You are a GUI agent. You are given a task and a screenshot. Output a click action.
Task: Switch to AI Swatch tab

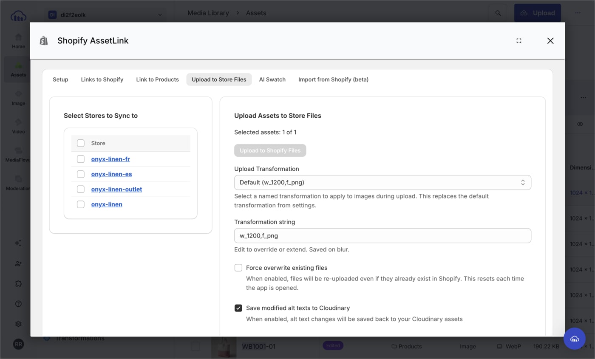pos(272,79)
